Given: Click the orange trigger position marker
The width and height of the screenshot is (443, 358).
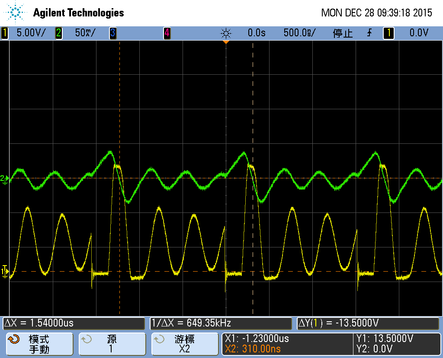Looking at the screenshot, I should (226, 42).
